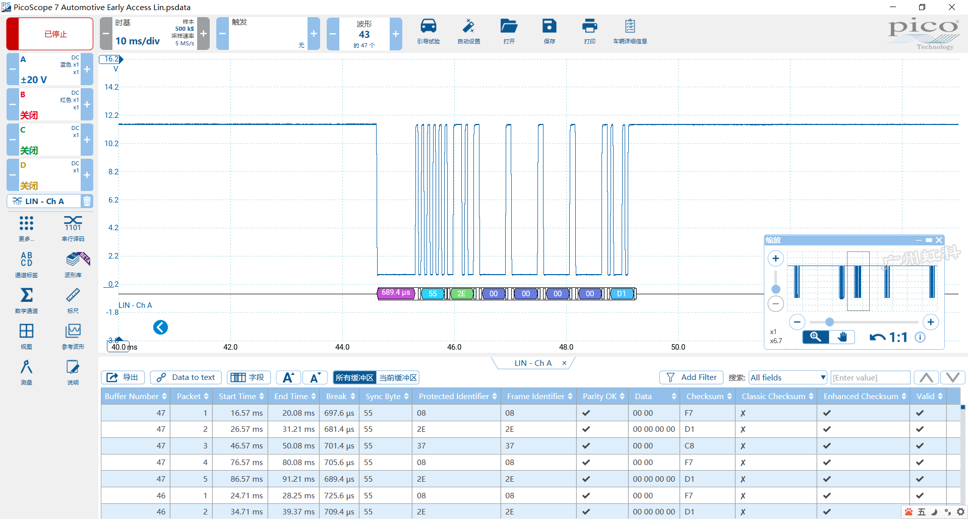
Task: Open the fields column selector button
Action: [249, 377]
